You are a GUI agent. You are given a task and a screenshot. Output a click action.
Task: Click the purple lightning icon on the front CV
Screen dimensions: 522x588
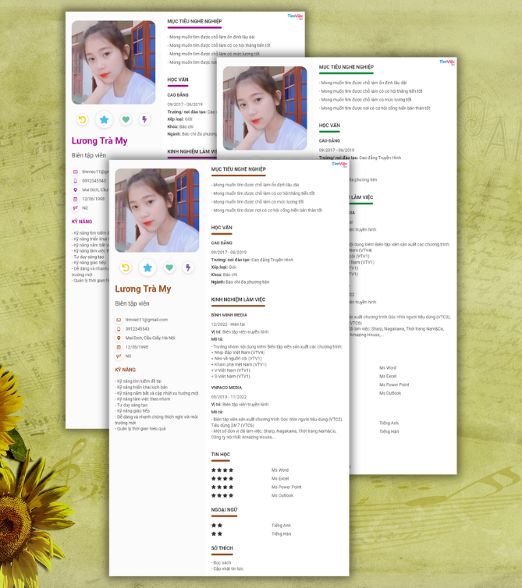(188, 268)
